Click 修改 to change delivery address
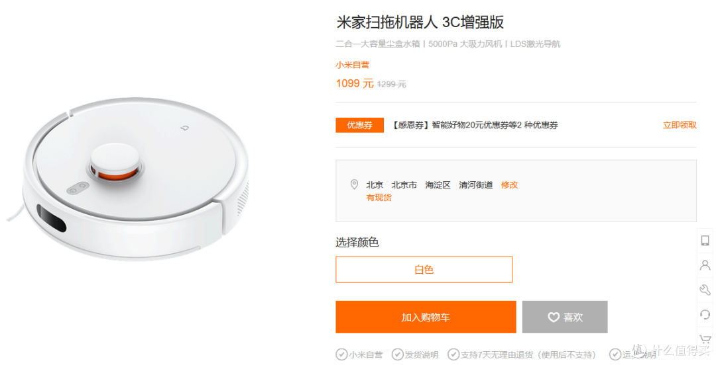 point(509,184)
